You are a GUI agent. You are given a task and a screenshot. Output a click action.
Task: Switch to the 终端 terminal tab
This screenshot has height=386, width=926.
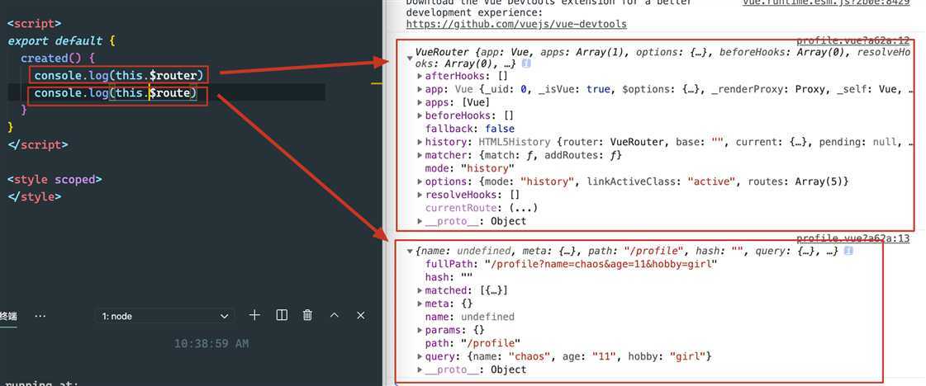[9, 316]
